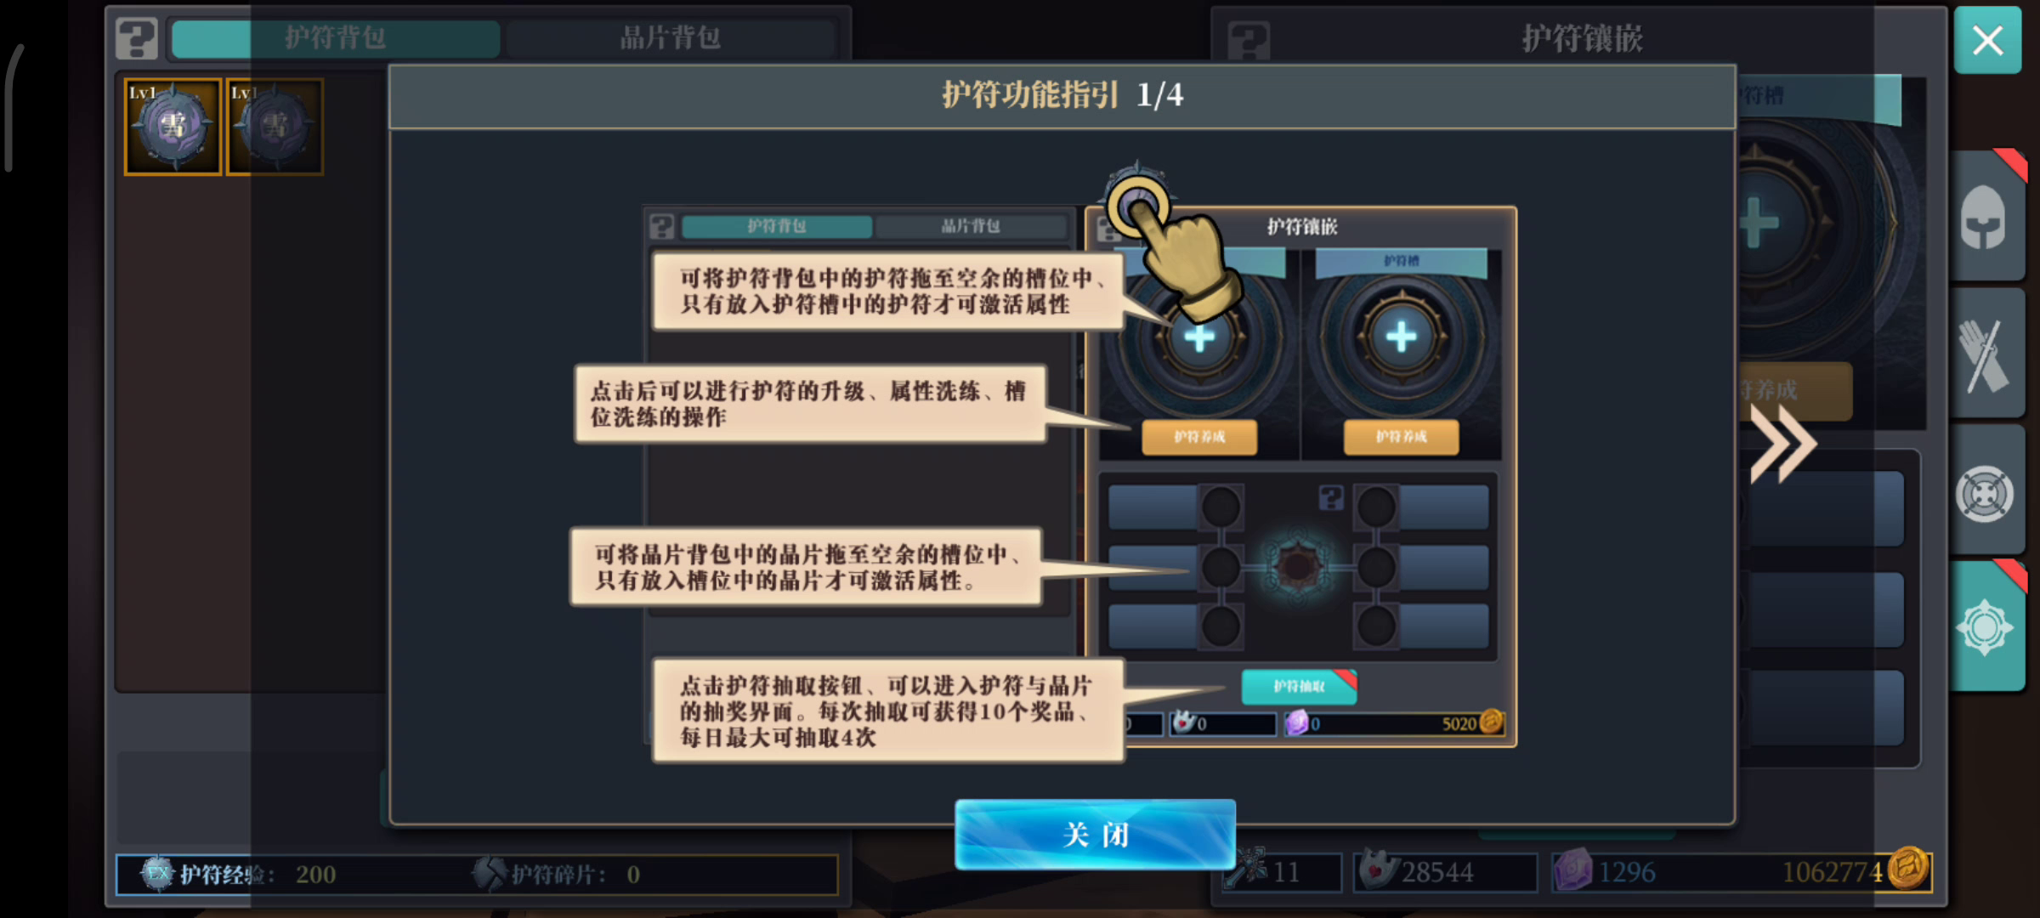Select the highlighted amulet sidebar icon

tap(1984, 627)
